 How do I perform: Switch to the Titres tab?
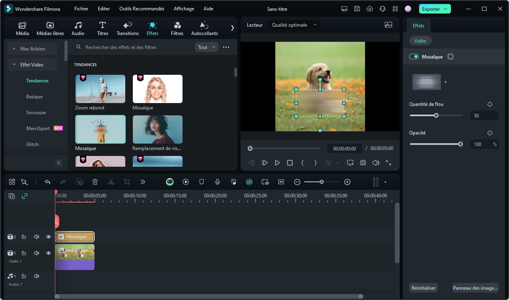point(103,29)
